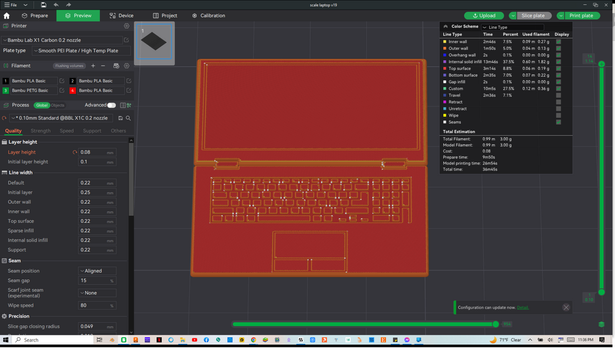Reset Layer height value with the revert icon
Image resolution: width=615 pixels, height=351 pixels.
(74, 152)
